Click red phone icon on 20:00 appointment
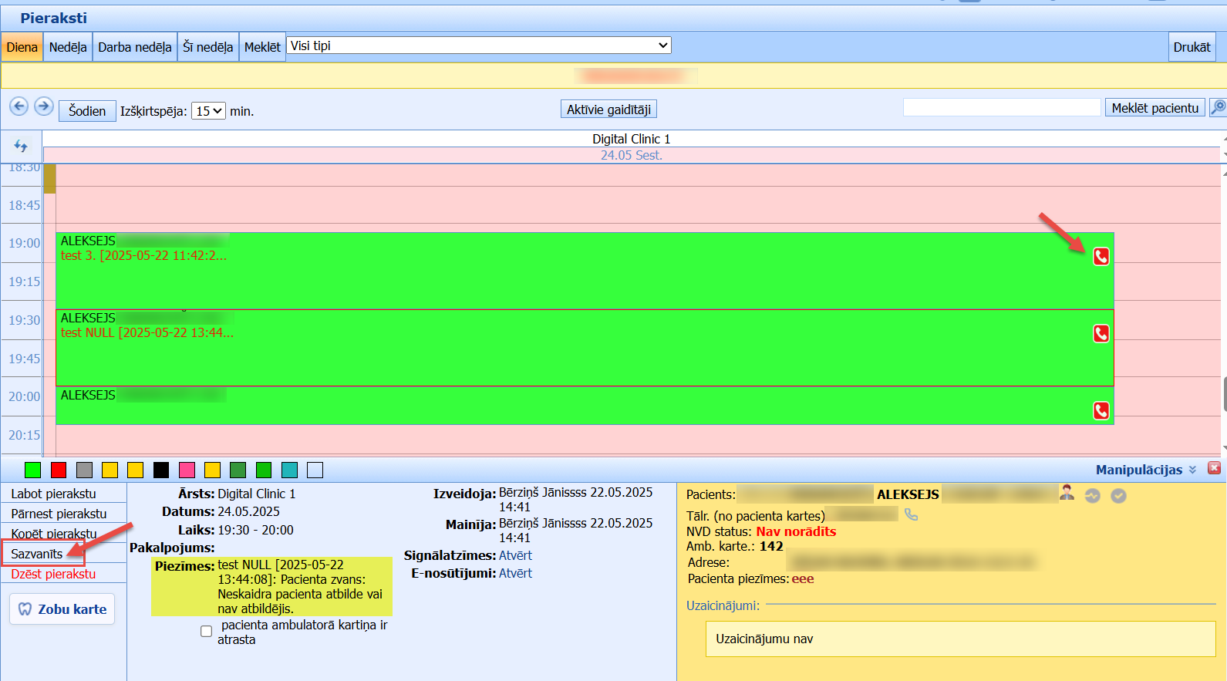 click(x=1101, y=411)
